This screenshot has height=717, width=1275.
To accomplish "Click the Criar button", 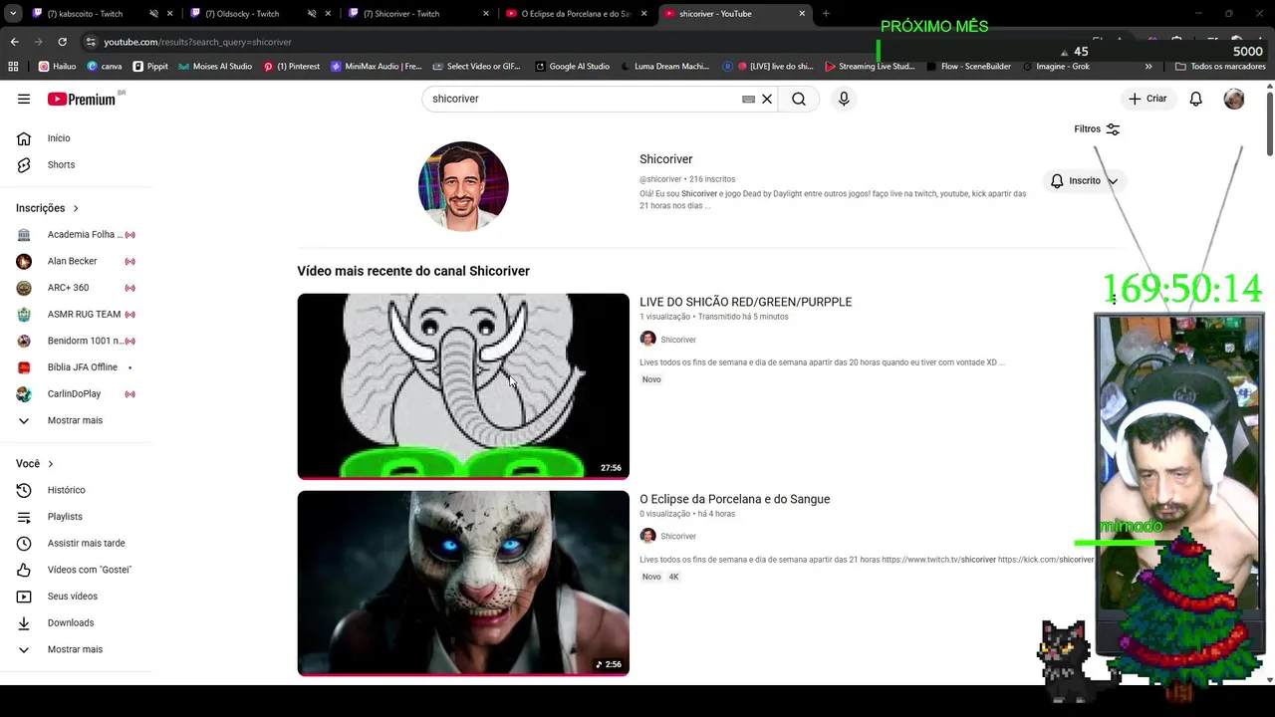I will (x=1147, y=99).
